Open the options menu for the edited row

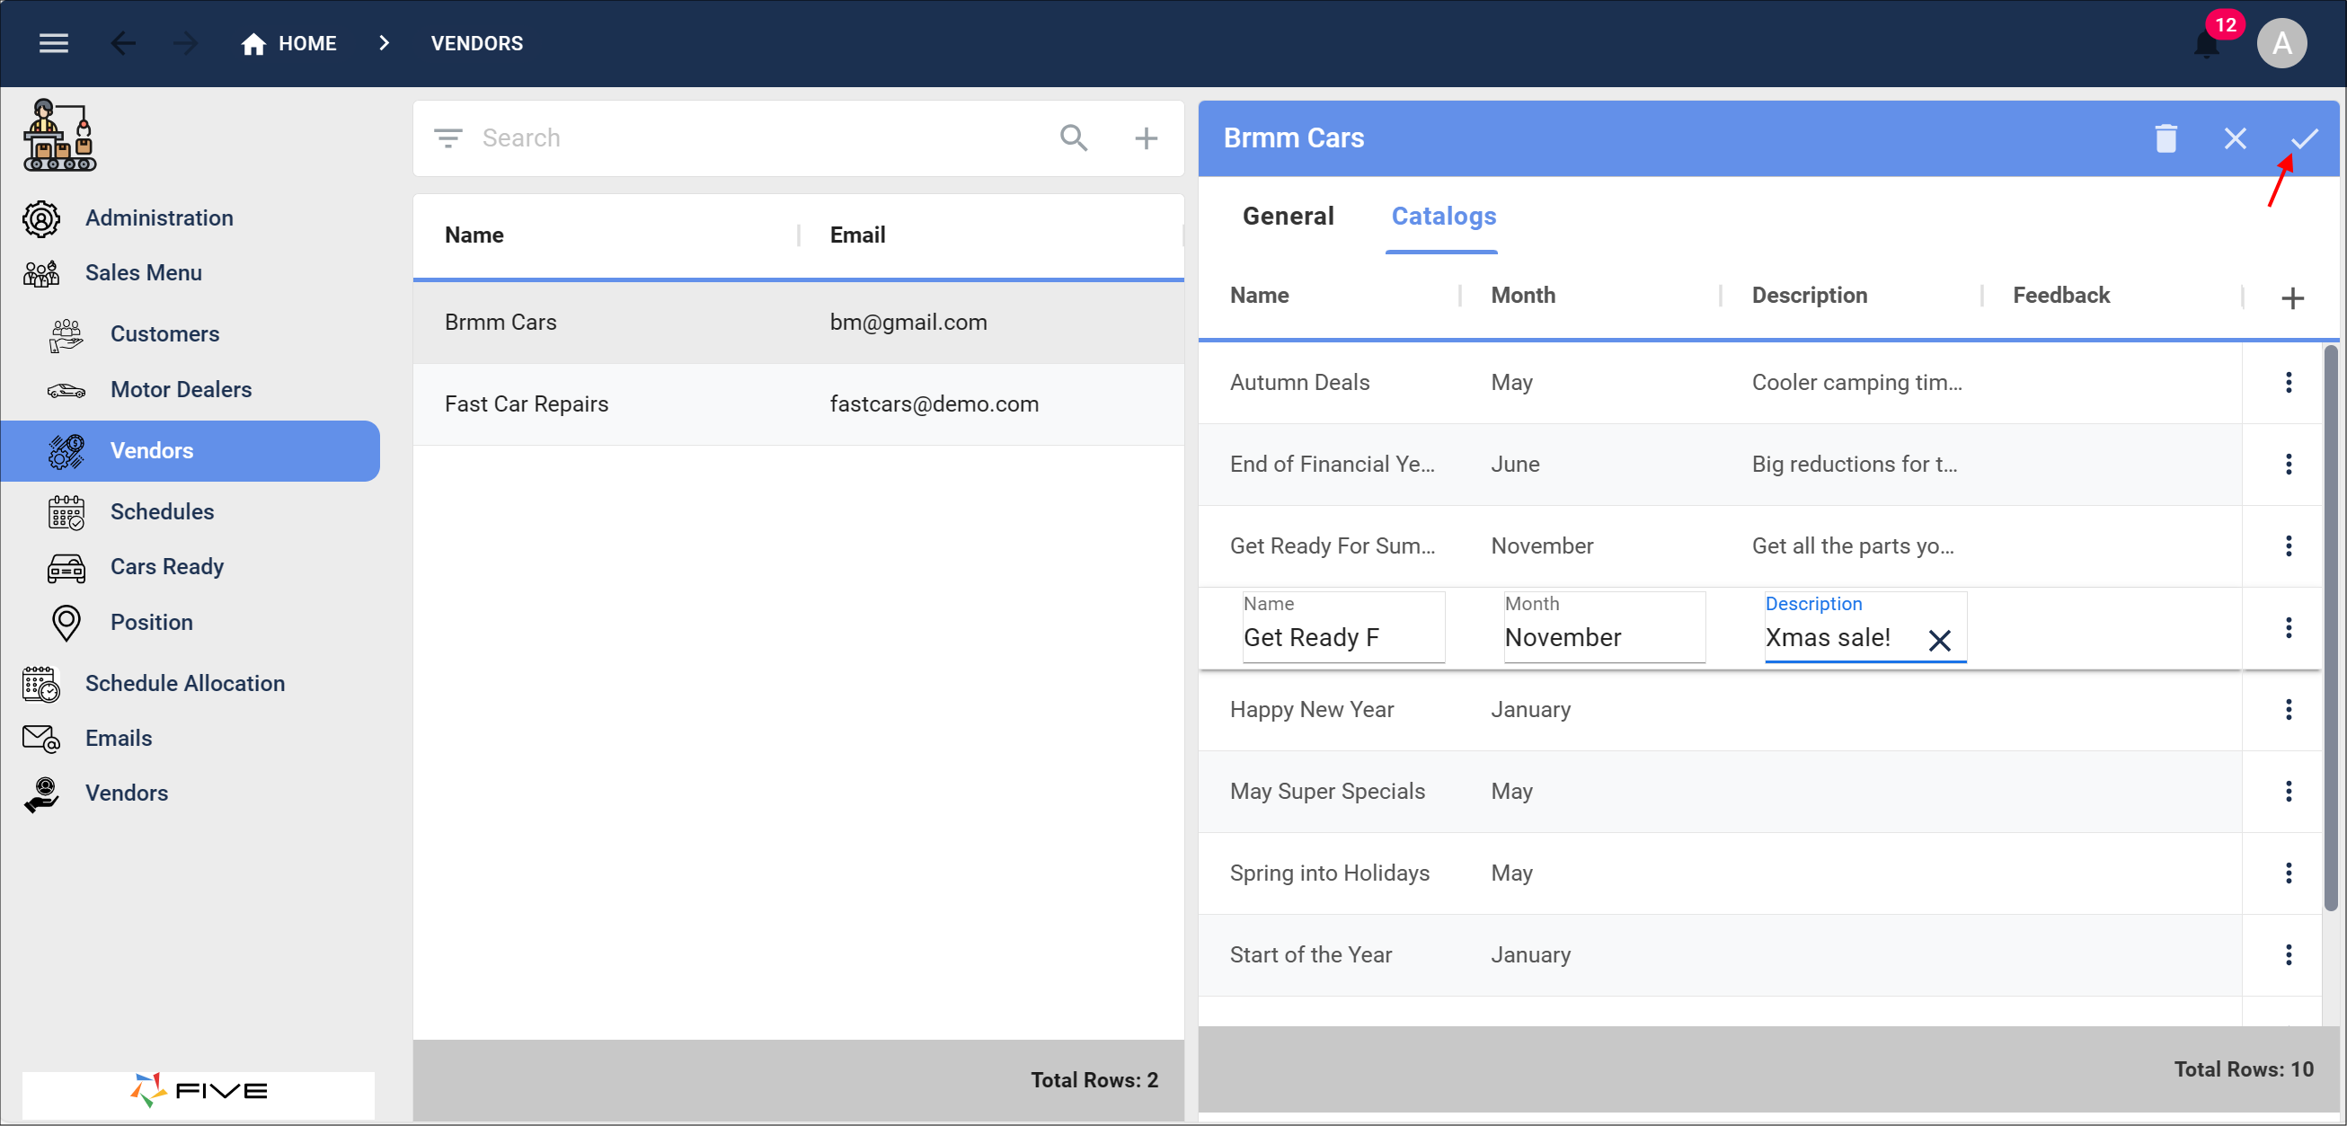point(2288,627)
